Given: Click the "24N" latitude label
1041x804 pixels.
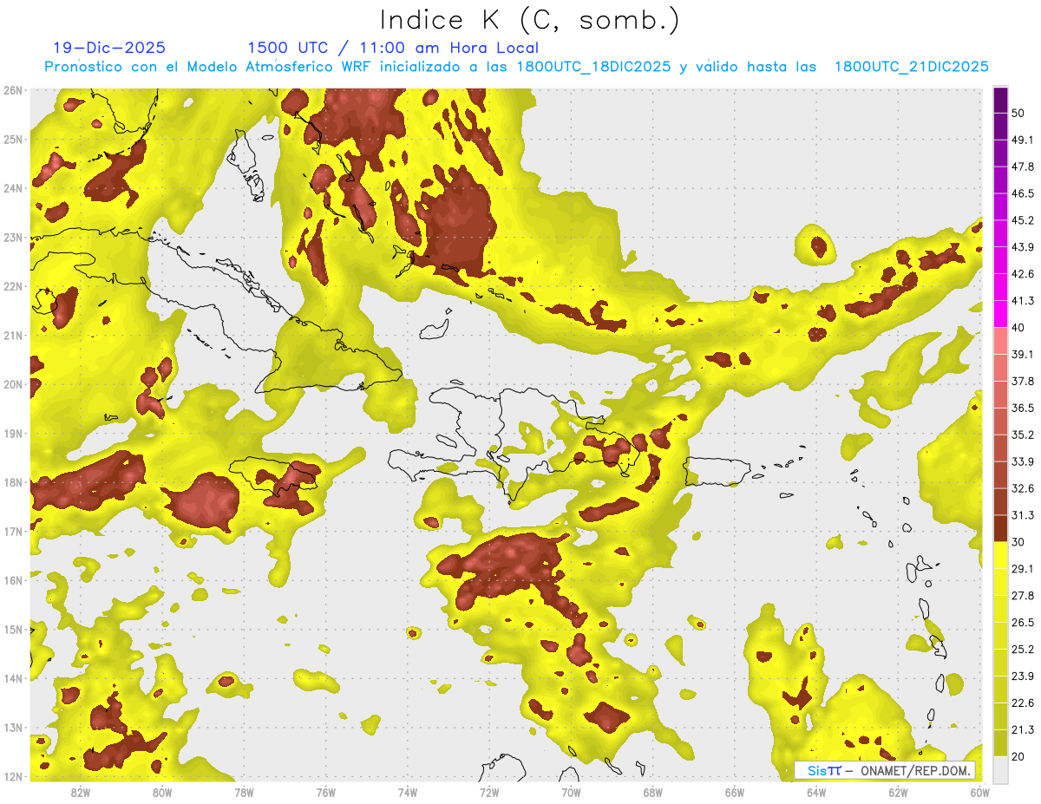Looking at the screenshot, I should pos(13,188).
